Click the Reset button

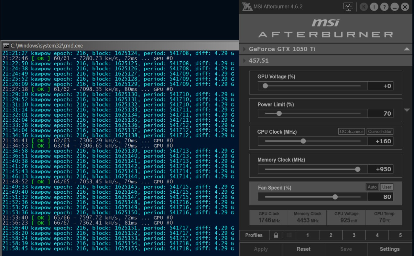coord(303,249)
